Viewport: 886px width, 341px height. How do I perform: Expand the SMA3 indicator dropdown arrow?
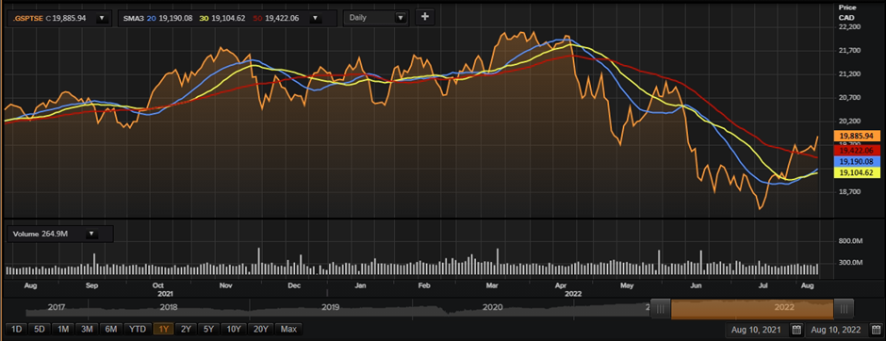[316, 18]
